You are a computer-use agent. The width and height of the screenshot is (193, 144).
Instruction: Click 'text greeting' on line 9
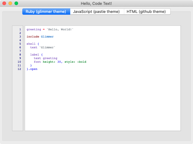[x=46, y=58]
